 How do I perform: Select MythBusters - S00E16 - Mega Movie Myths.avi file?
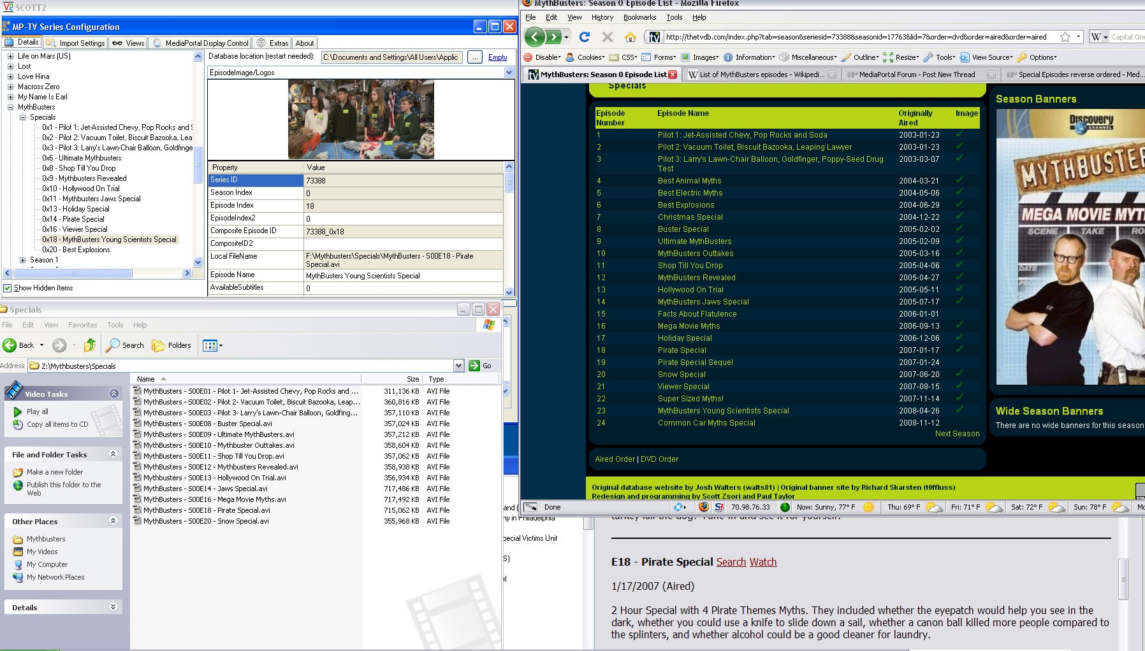coord(215,499)
